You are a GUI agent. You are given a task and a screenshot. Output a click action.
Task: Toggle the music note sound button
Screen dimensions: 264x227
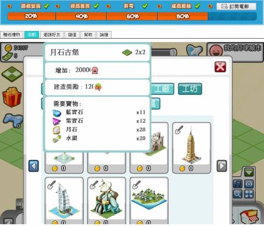click(x=238, y=184)
